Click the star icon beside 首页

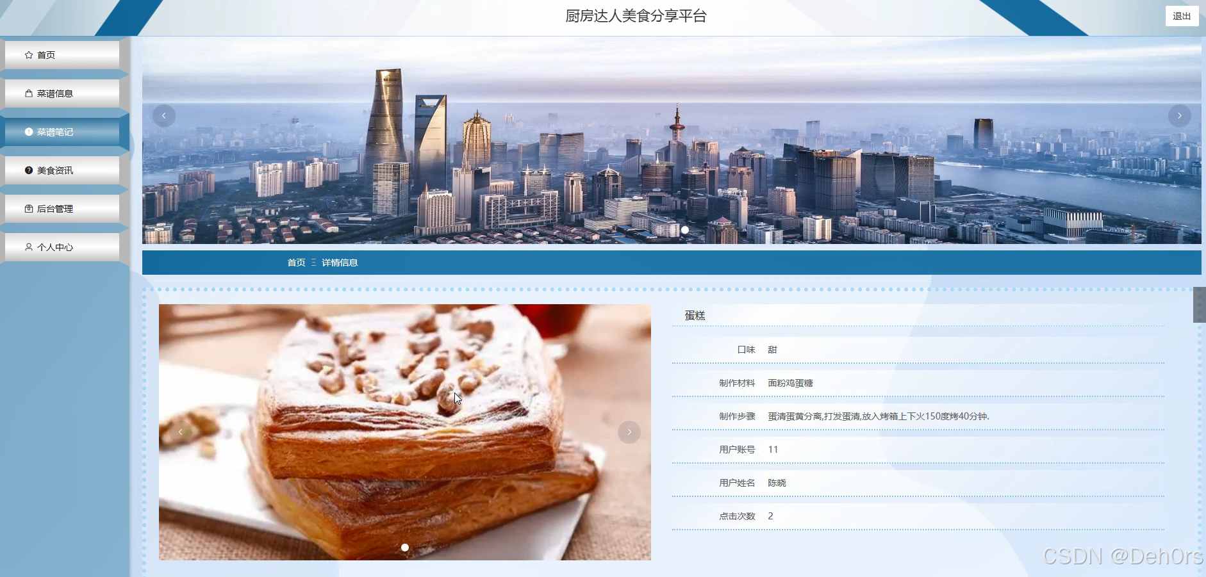point(29,55)
